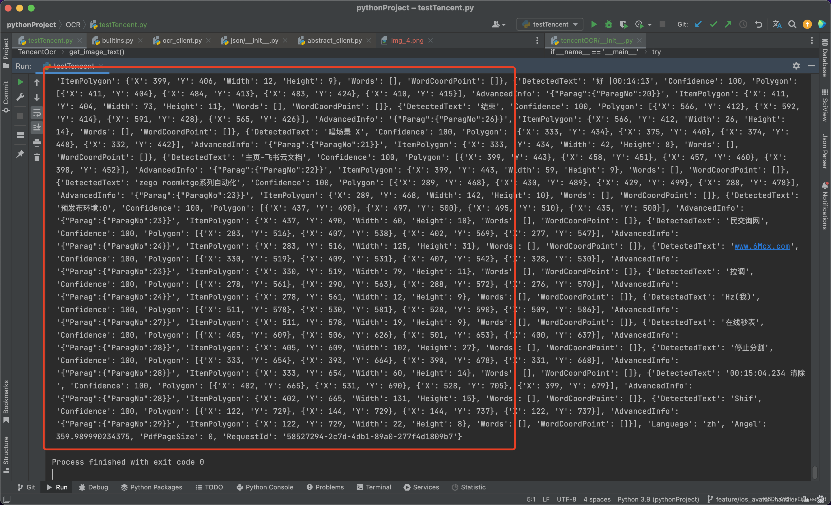Open Search Everywhere magnifier icon

[x=792, y=24]
